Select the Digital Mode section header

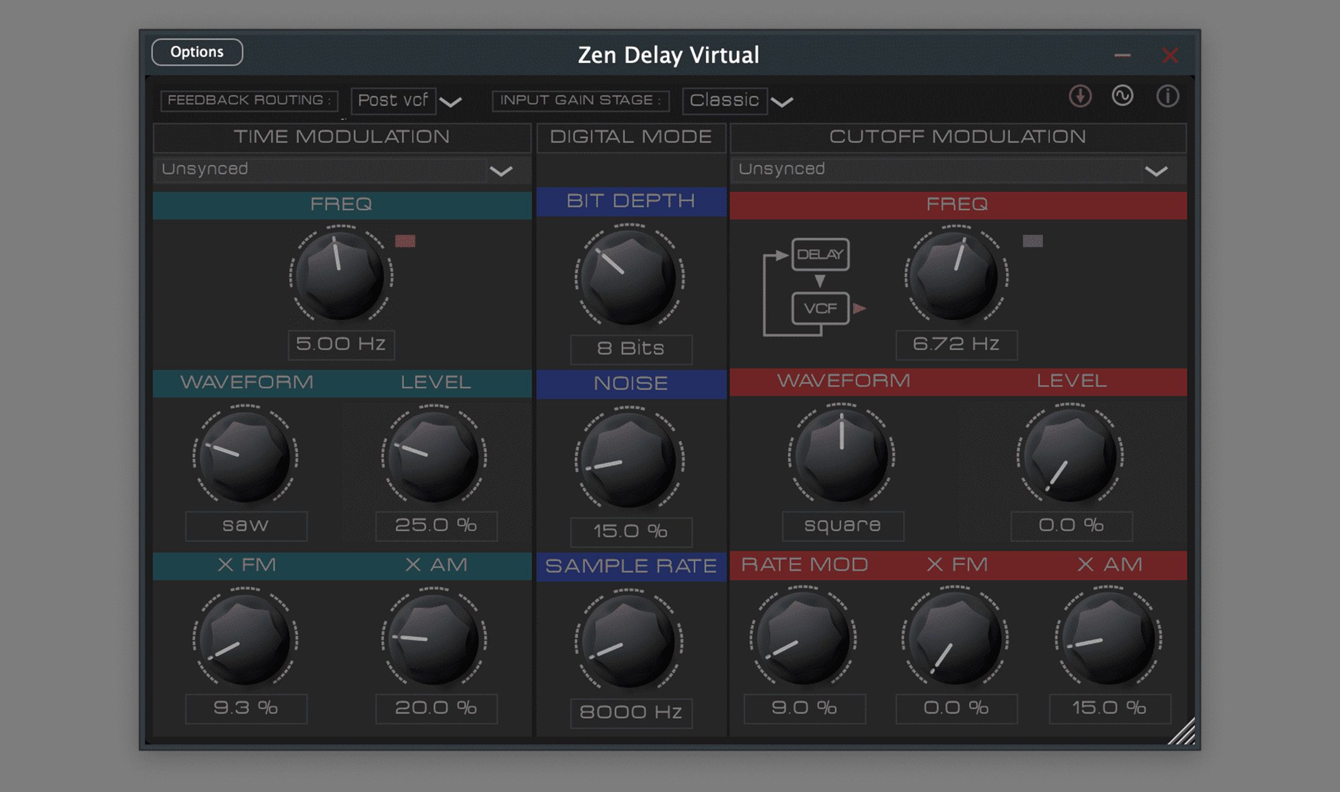click(x=630, y=137)
